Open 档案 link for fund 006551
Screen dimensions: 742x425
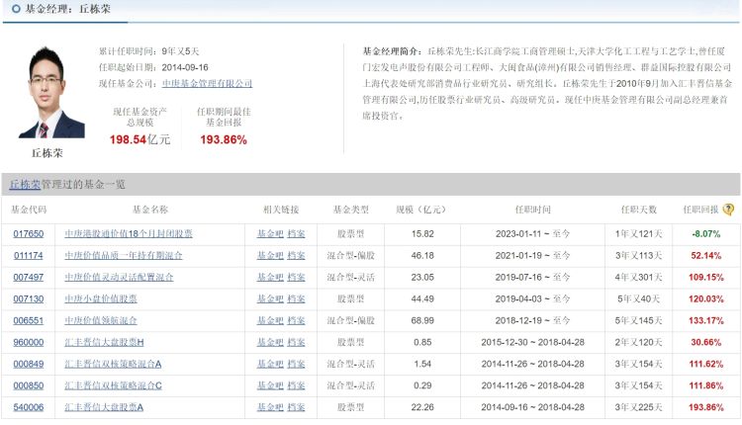pos(296,320)
